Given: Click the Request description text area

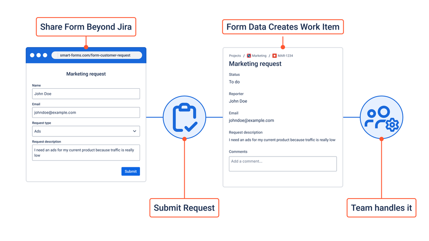Looking at the screenshot, I should coord(86,153).
